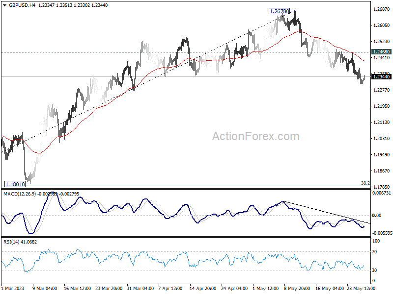Click the 1.20310 price axis value
This screenshot has height=294, width=393.
pyautogui.click(x=382, y=139)
